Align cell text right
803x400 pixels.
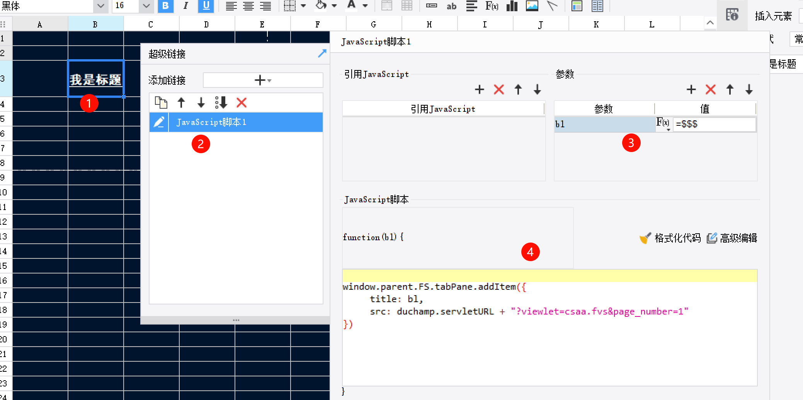(265, 6)
